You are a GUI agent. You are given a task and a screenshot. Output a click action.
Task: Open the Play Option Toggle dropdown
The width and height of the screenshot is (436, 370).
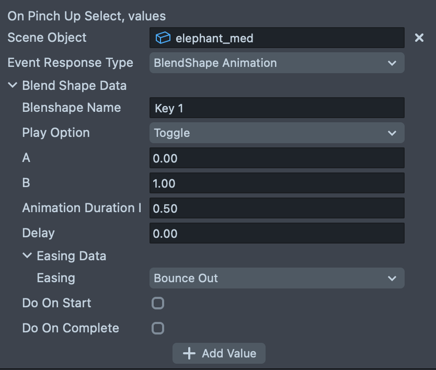tap(277, 133)
